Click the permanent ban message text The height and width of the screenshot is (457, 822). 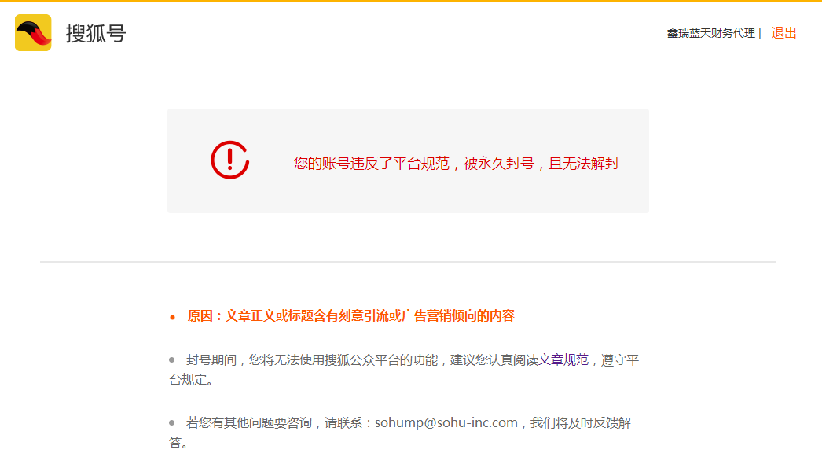tap(456, 163)
